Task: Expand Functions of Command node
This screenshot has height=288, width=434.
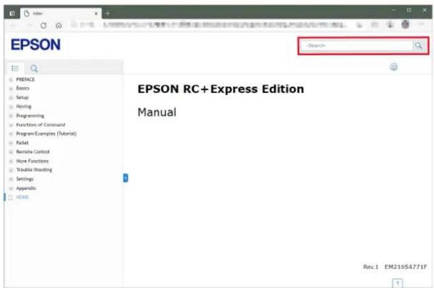Action: click(x=11, y=125)
